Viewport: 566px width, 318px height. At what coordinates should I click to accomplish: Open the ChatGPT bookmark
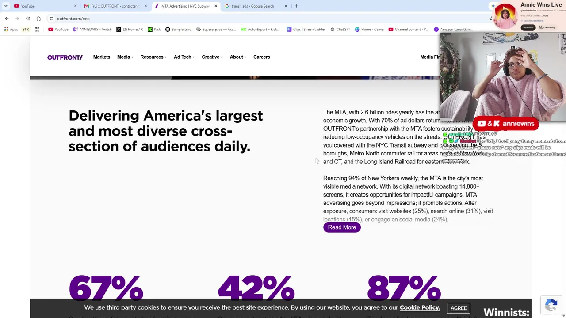[340, 30]
